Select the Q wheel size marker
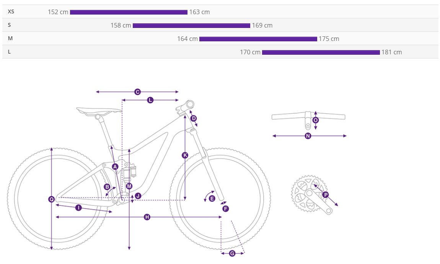This screenshot has width=440, height=264. tap(52, 199)
